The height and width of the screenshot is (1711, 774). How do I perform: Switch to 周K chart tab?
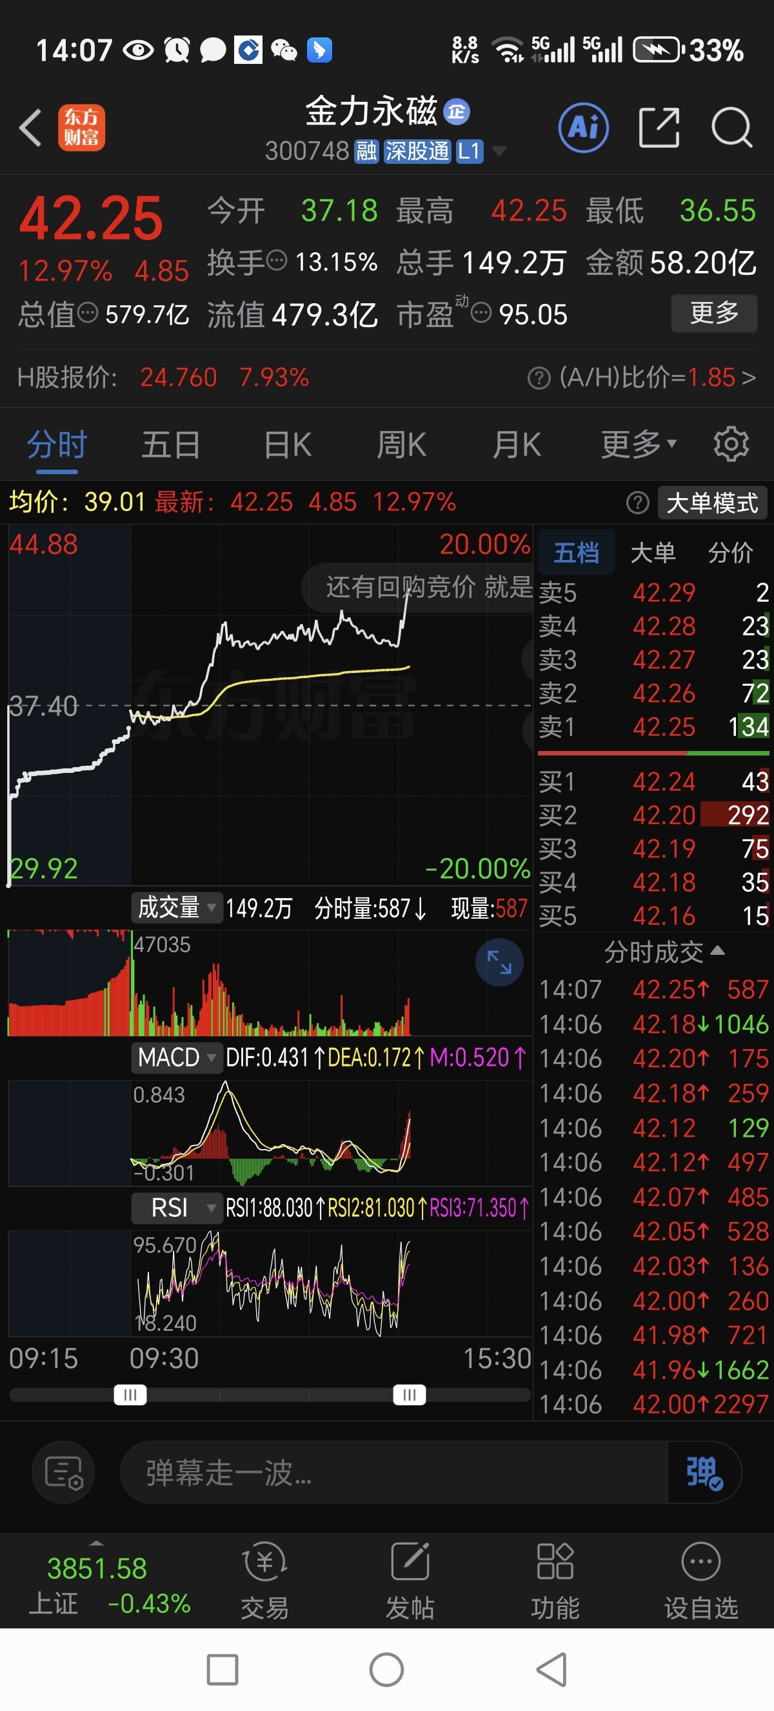point(401,444)
